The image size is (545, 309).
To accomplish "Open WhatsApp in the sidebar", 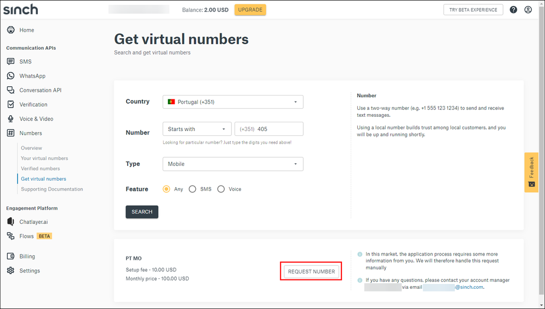I will (x=32, y=76).
